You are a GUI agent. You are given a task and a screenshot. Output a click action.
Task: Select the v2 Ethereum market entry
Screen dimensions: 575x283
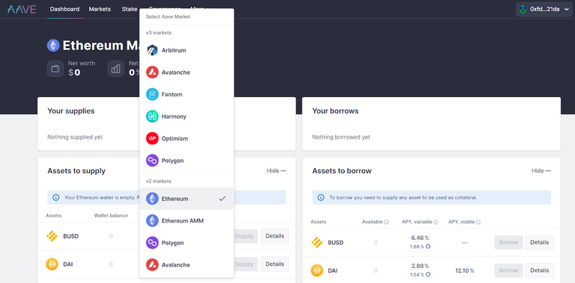pos(187,199)
